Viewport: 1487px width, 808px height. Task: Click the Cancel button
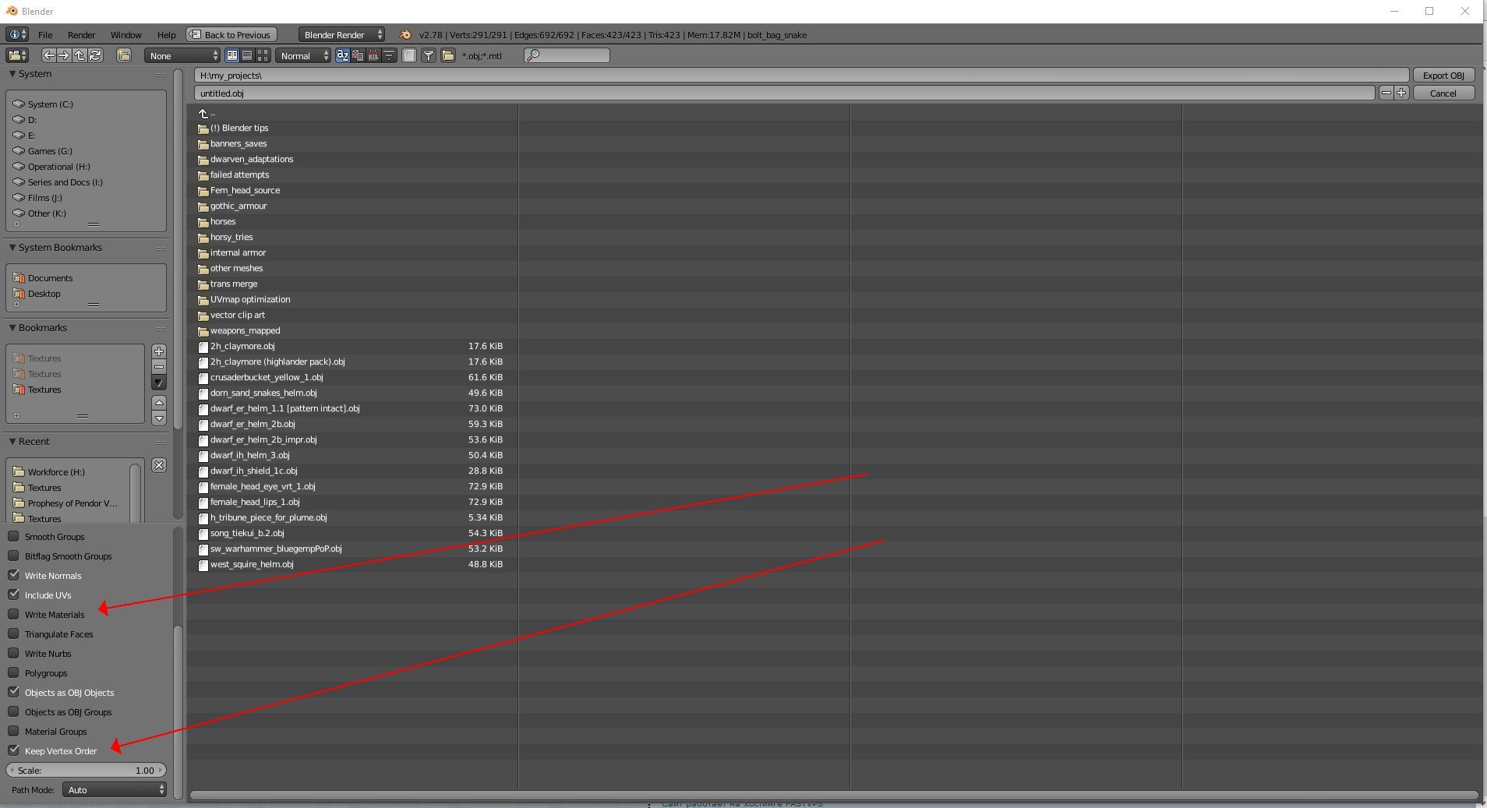click(1443, 93)
